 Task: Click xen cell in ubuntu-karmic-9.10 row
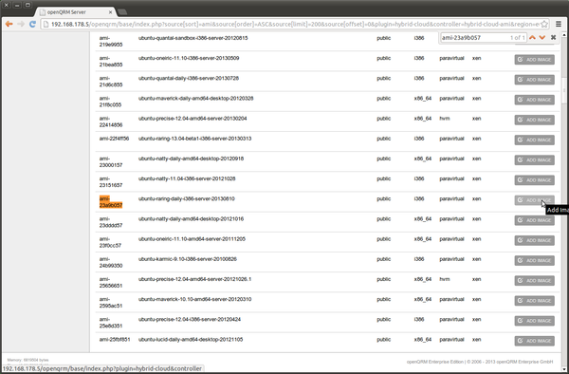(476, 259)
